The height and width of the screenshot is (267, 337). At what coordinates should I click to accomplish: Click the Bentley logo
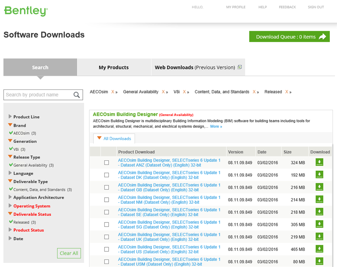click(26, 11)
